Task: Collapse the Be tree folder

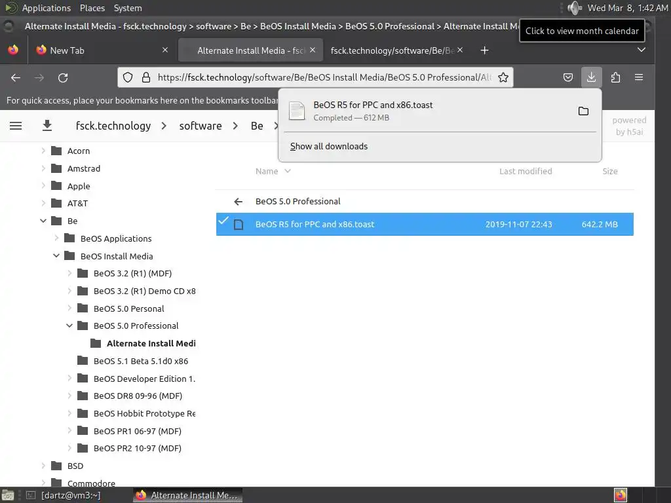Action: (x=43, y=221)
